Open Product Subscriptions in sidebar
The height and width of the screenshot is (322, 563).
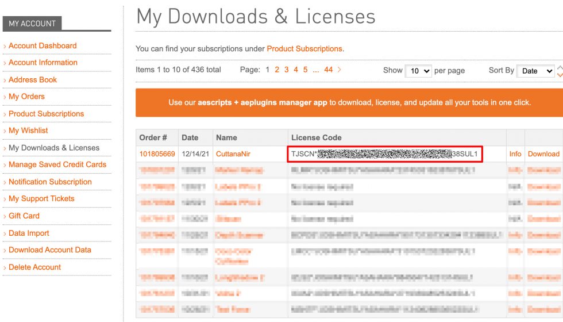point(46,114)
